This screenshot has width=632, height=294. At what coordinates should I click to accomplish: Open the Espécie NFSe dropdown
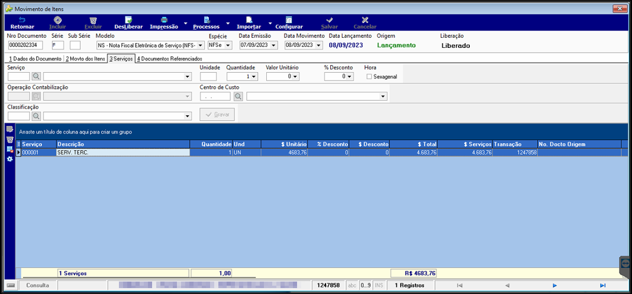click(228, 45)
